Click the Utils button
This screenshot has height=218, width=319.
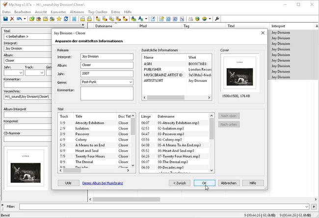pos(68,183)
